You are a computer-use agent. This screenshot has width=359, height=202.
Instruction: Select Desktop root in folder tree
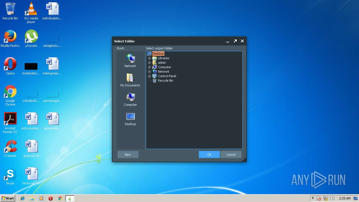158,54
